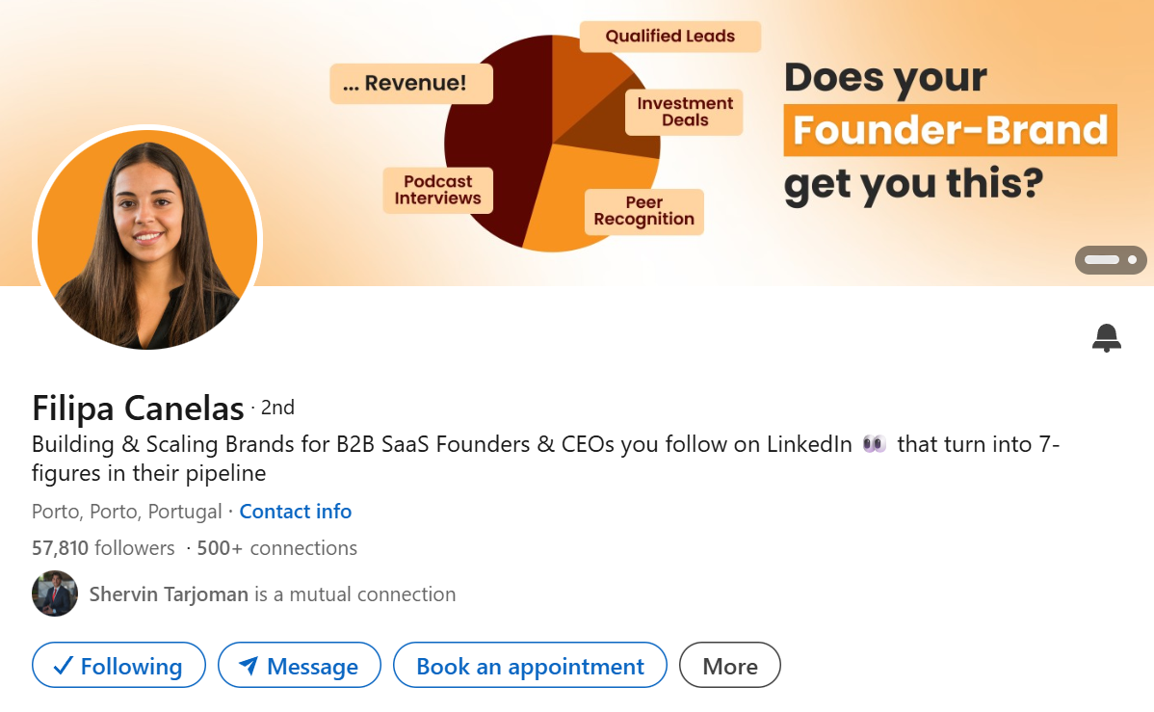Image resolution: width=1154 pixels, height=712 pixels.
Task: Toggle off following Filipa Canelas
Action: [118, 665]
